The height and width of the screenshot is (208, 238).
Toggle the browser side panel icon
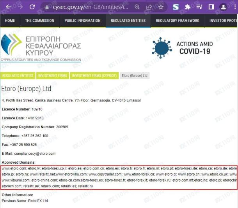[211, 7]
